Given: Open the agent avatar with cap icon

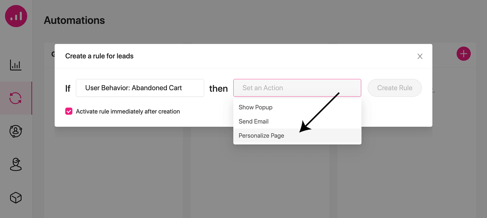Looking at the screenshot, I should [16, 164].
